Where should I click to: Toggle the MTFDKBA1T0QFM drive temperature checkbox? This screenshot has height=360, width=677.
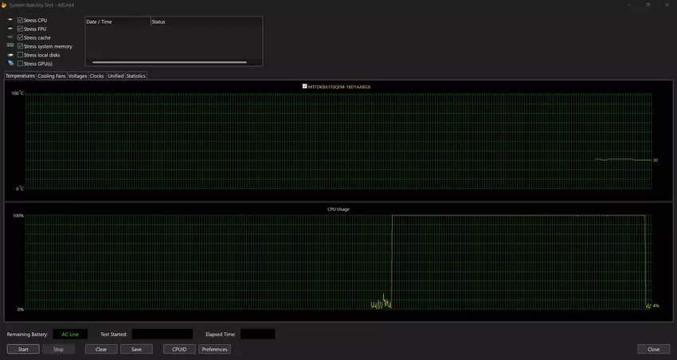pos(305,86)
